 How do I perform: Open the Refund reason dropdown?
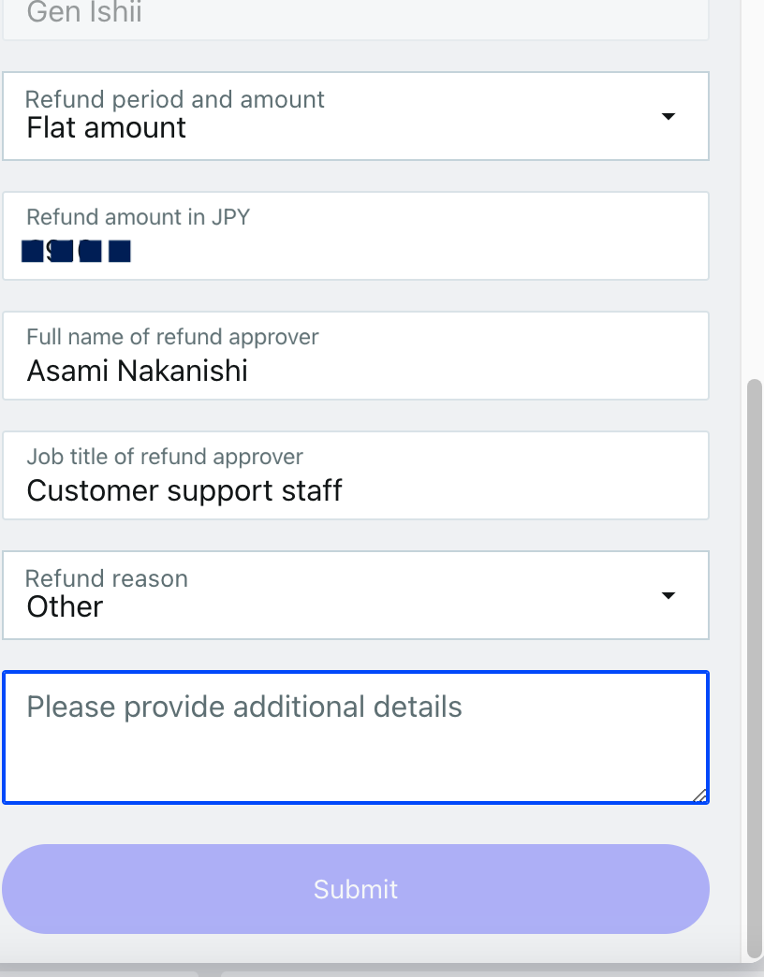coord(355,595)
